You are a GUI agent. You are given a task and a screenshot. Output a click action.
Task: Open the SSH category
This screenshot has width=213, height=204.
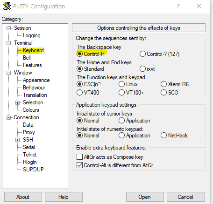click(x=28, y=140)
